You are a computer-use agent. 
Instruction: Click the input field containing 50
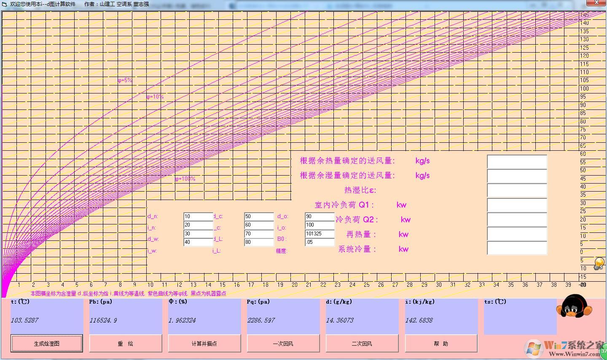[259, 216]
